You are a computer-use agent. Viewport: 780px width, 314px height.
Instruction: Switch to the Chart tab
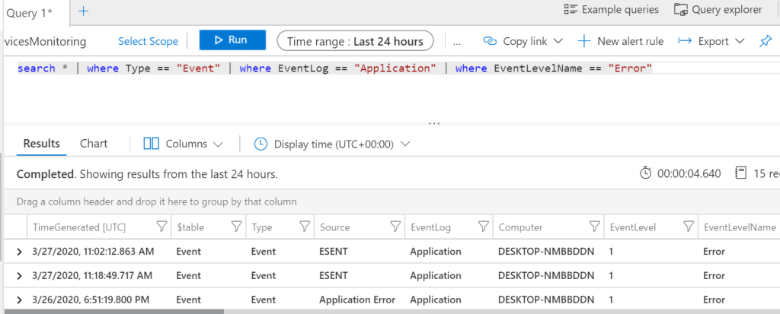[94, 144]
